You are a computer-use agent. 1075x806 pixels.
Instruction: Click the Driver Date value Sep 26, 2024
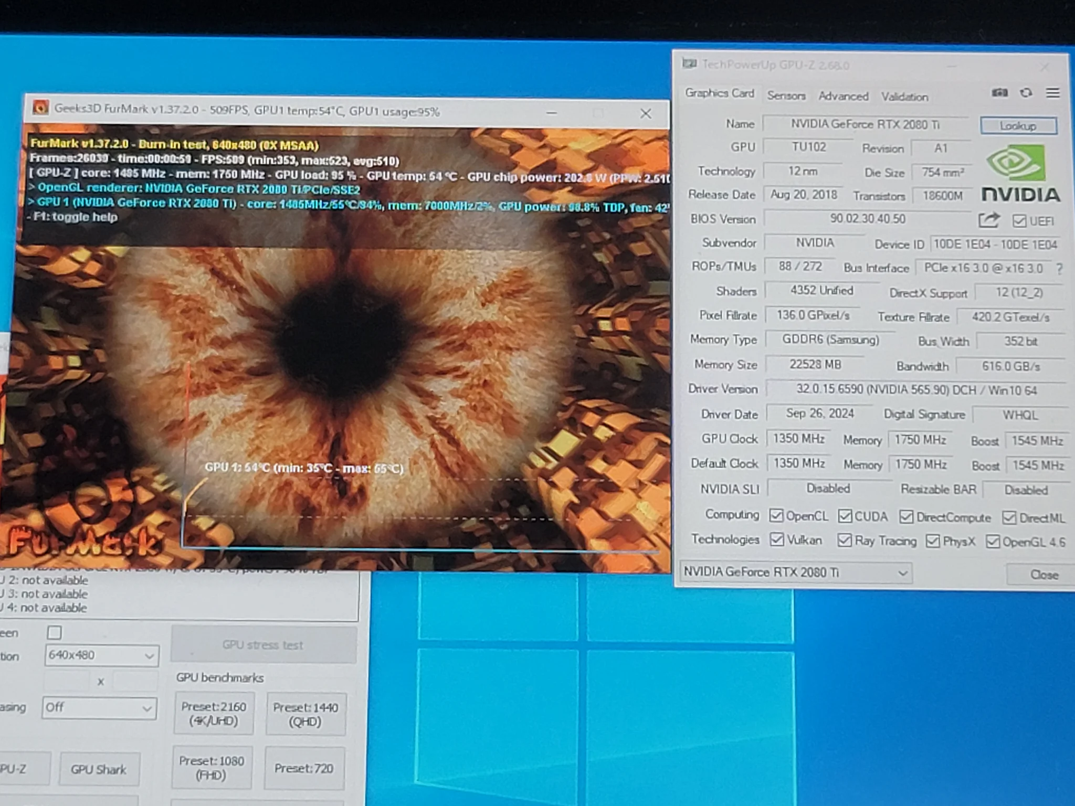(x=820, y=413)
